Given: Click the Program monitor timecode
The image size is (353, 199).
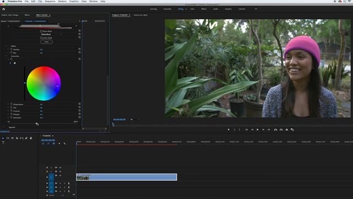Looking at the screenshot, I should [x=119, y=119].
